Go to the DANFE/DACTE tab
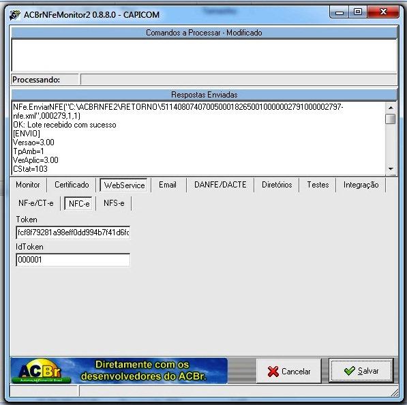Image resolution: width=407 pixels, height=405 pixels. click(220, 185)
